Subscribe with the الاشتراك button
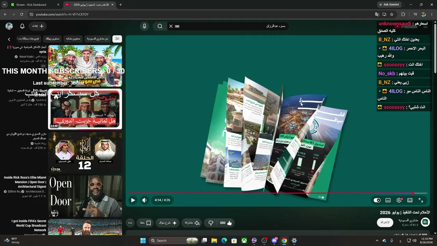Screen dimensions: 437x246 pyautogui.click(x=385, y=222)
